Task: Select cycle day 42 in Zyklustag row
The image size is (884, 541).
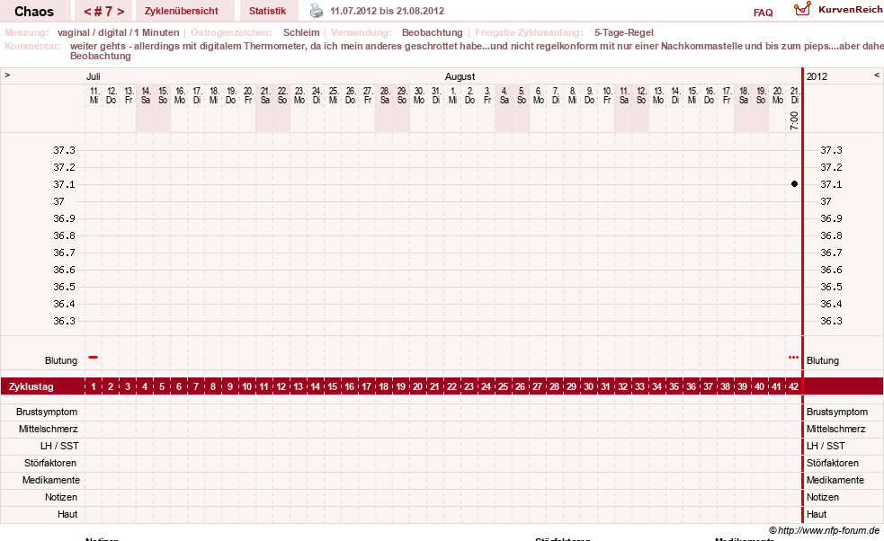Action: [x=794, y=386]
